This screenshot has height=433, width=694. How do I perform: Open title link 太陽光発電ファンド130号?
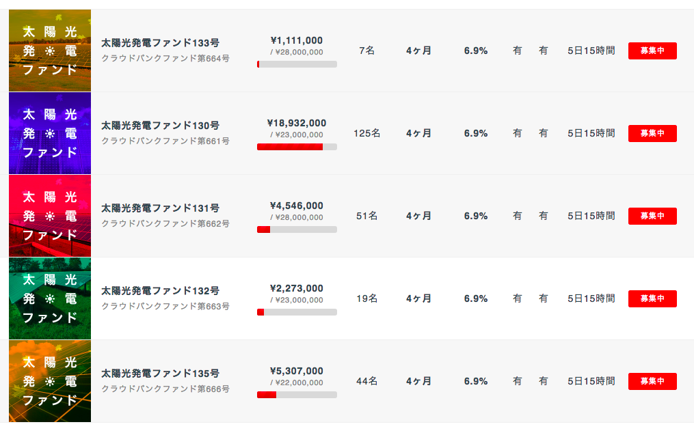[x=160, y=126]
